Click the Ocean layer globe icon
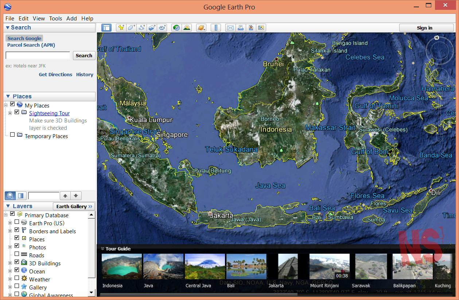The width and height of the screenshot is (459, 300). [24, 271]
